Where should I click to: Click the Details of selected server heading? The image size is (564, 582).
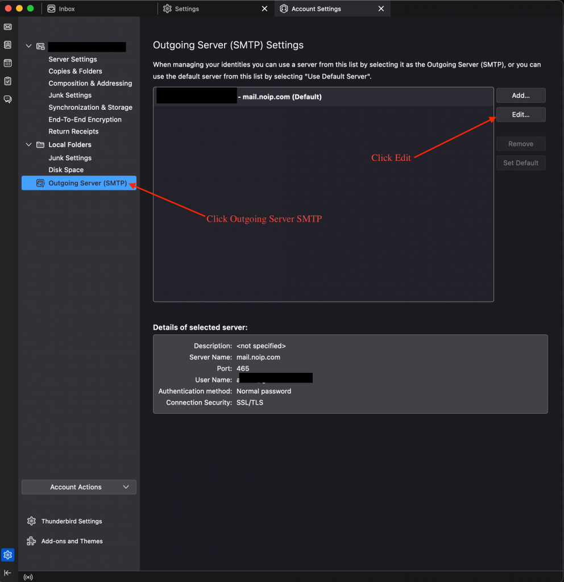tap(200, 327)
